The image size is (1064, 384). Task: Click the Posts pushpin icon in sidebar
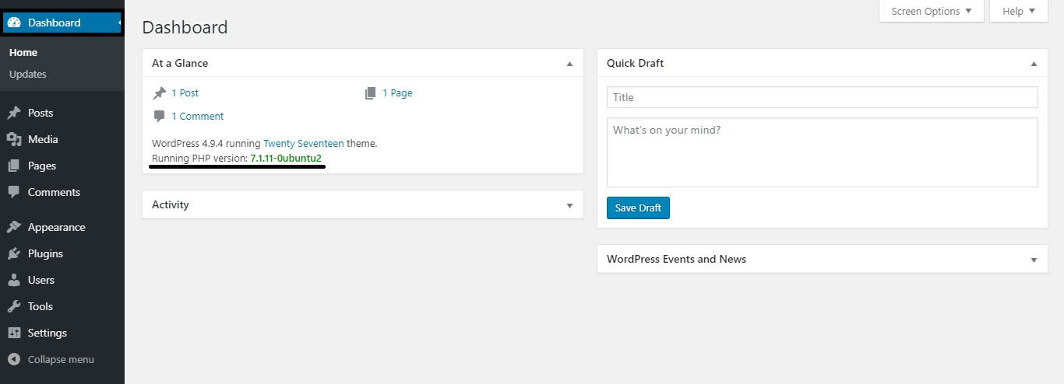(x=13, y=113)
